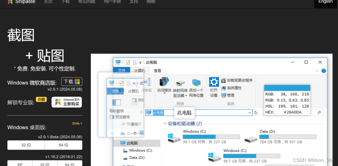
Task: Click the v2.9.1 (2024.05.08) version text
Action: [65, 89]
